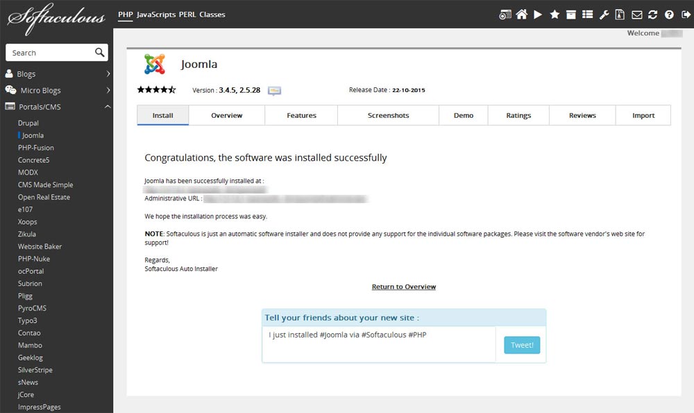Open jCore in the sidebar

coord(26,395)
